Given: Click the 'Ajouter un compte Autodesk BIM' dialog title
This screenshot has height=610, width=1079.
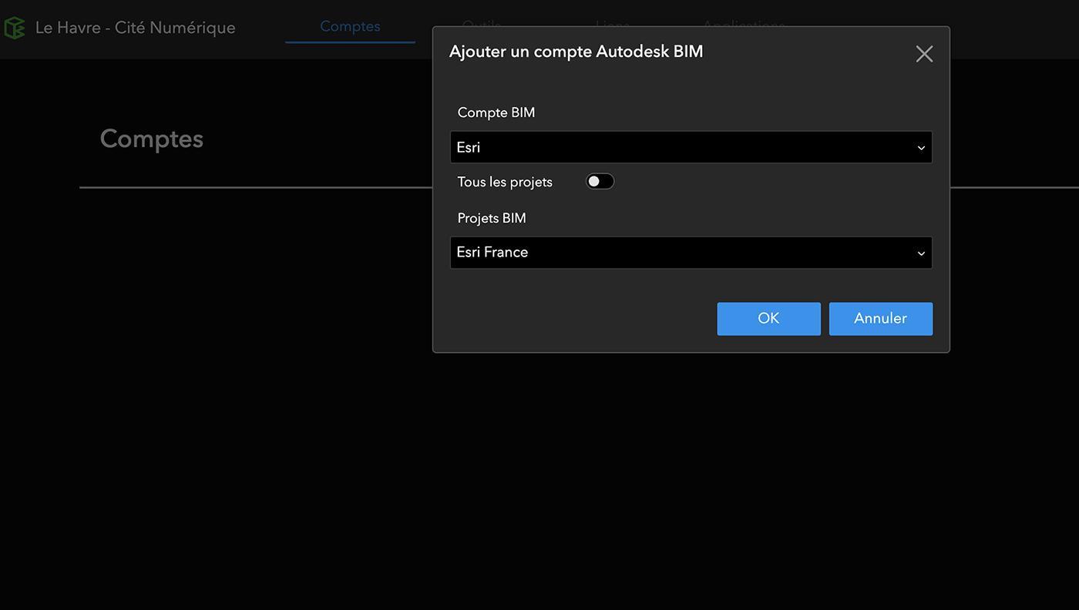Looking at the screenshot, I should (x=576, y=52).
